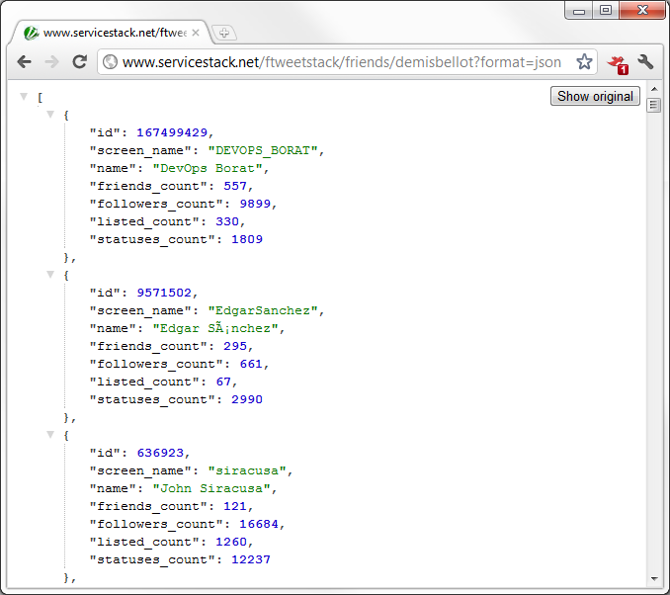The width and height of the screenshot is (670, 595).
Task: Click the id value 636923
Action: click(160, 453)
